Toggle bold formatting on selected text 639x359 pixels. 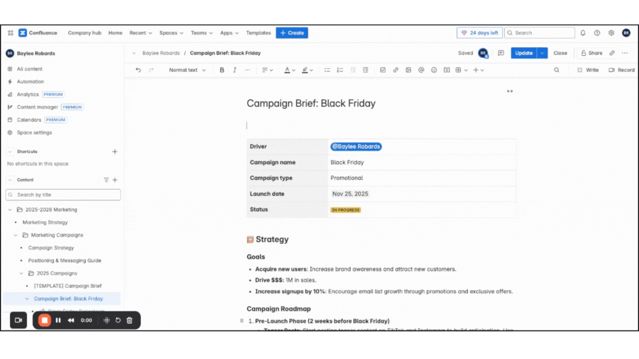(222, 70)
